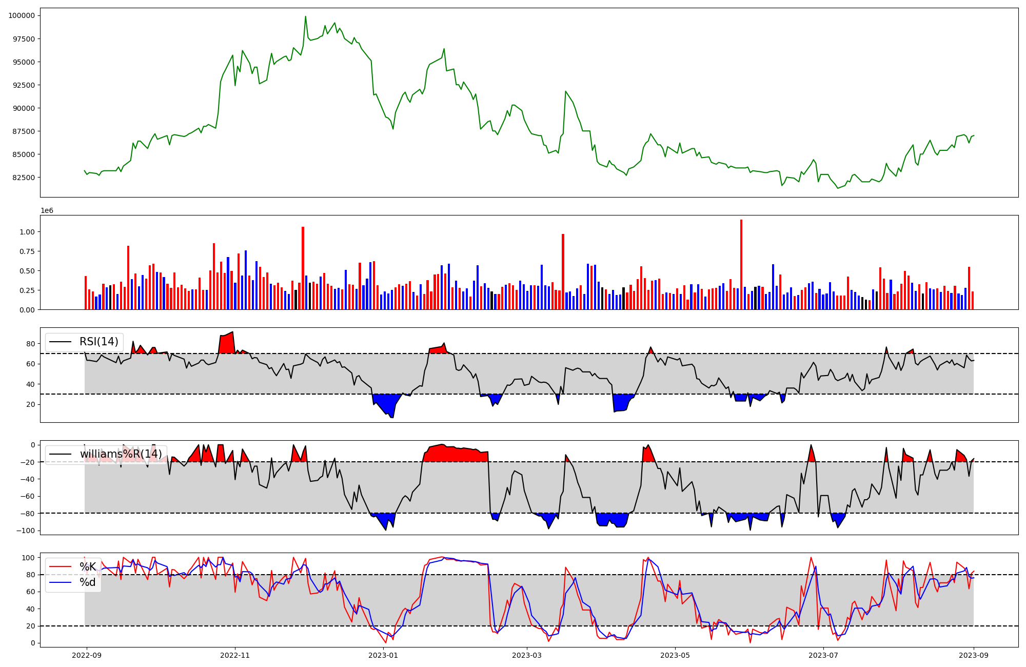Click the 2023-03 x-axis date label
The image size is (1026, 667).
[x=527, y=655]
